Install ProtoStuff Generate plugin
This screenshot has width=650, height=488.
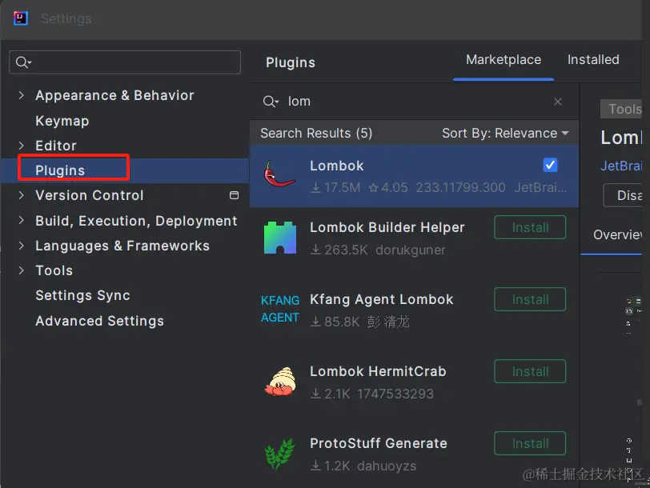[530, 443]
